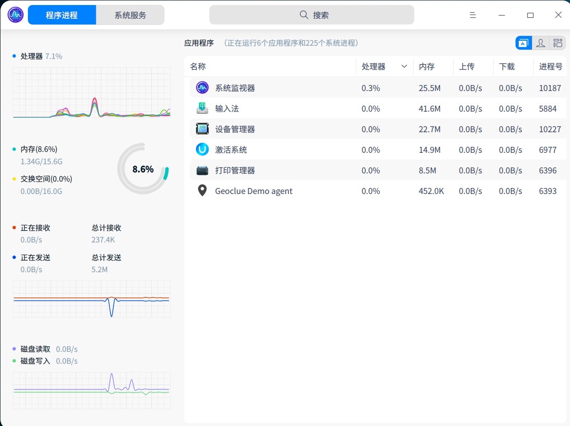Switch to user processes view toggle
Screen dimensions: 570x426
click(541, 43)
